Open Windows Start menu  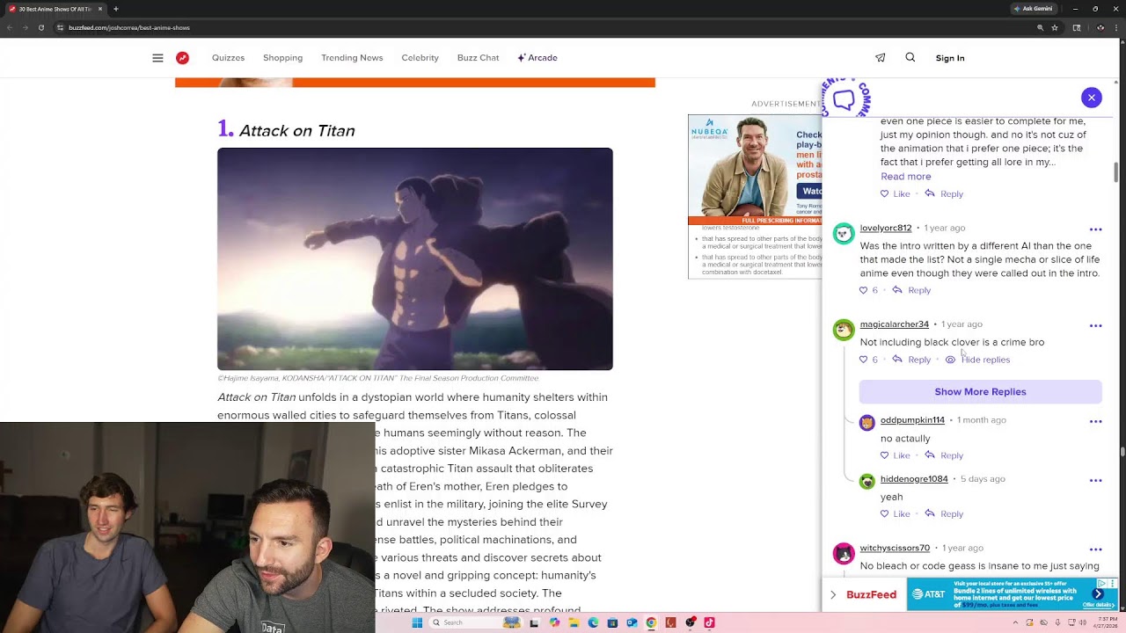click(417, 622)
